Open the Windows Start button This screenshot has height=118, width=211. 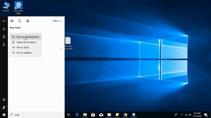click(4, 115)
